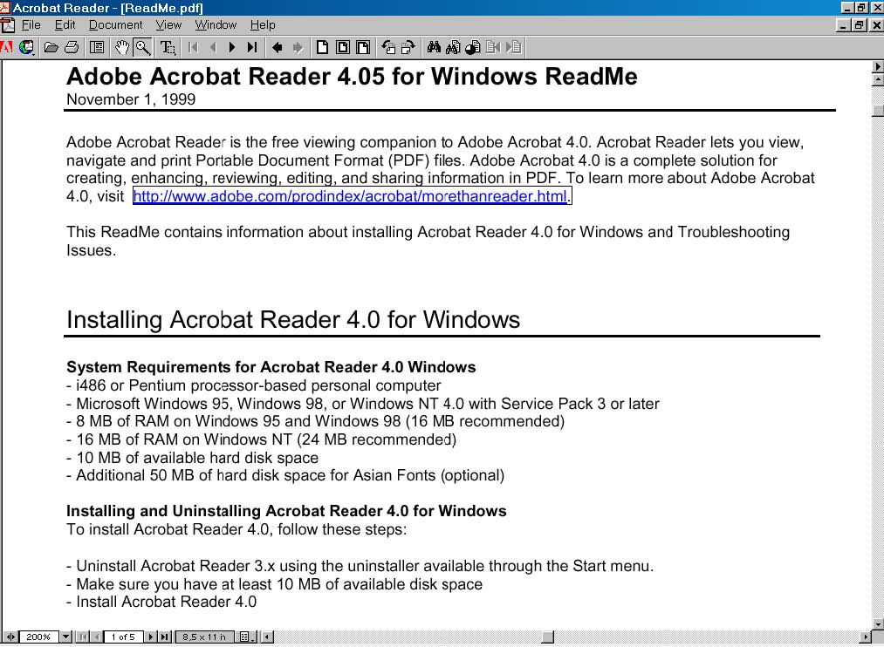
Task: Open the View menu
Action: coord(168,24)
